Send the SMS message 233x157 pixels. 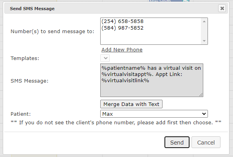pos(177,142)
